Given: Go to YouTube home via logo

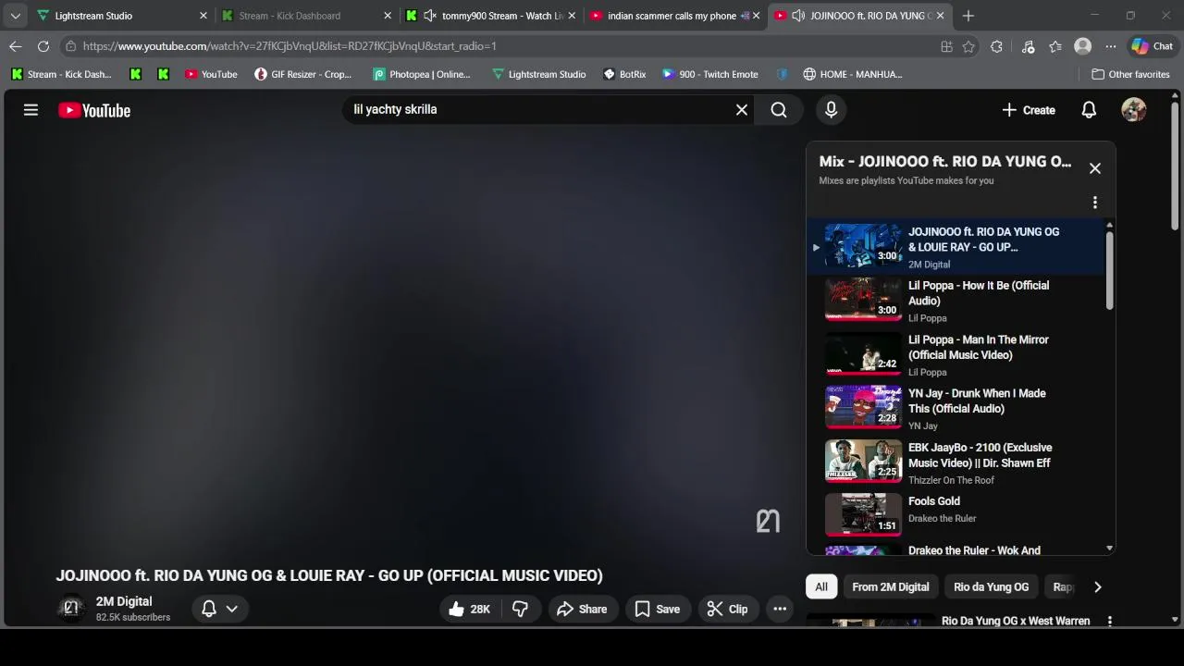Looking at the screenshot, I should [x=94, y=110].
